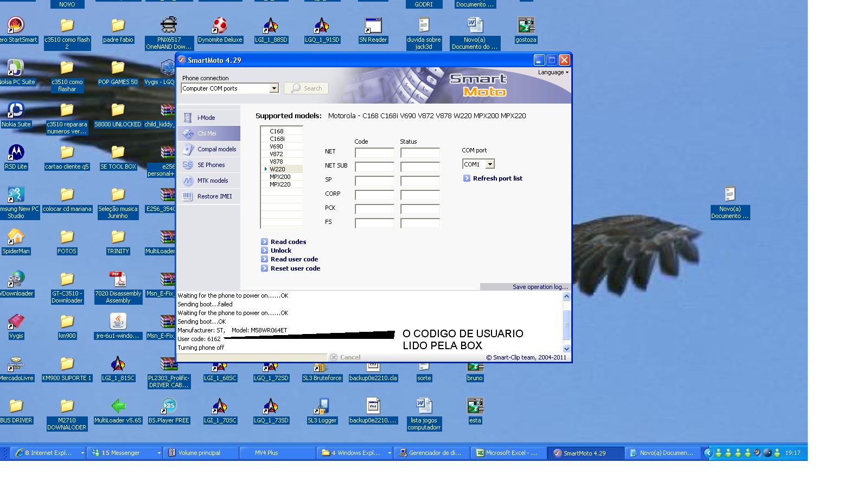
Task: Open the Language menu dropdown
Action: [x=553, y=72]
